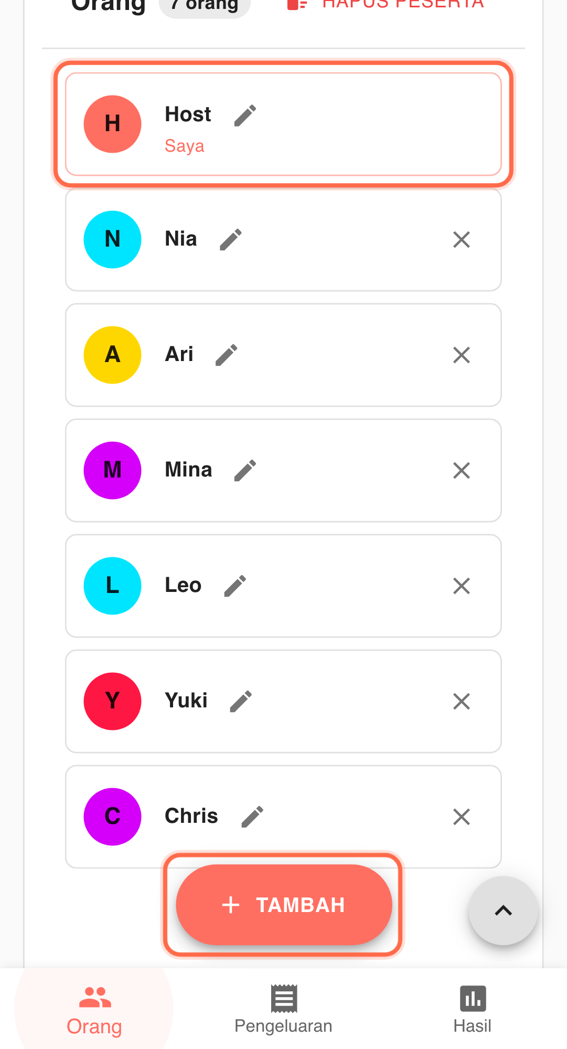Open the Hasil results tab
This screenshot has width=567, height=1049.
(x=472, y=1009)
